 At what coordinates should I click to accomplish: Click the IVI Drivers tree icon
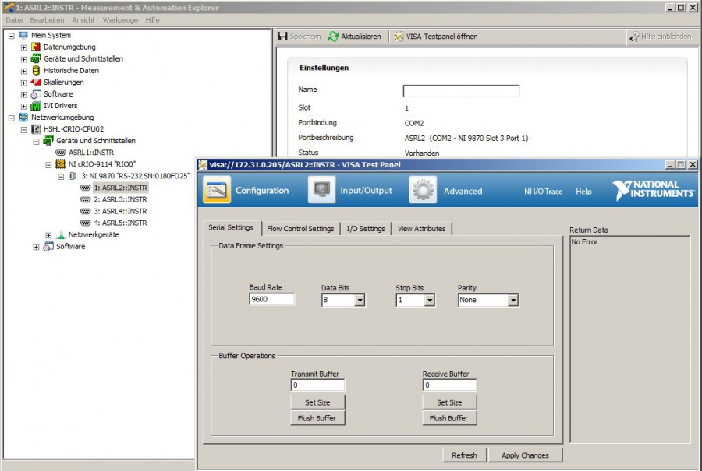coord(36,106)
